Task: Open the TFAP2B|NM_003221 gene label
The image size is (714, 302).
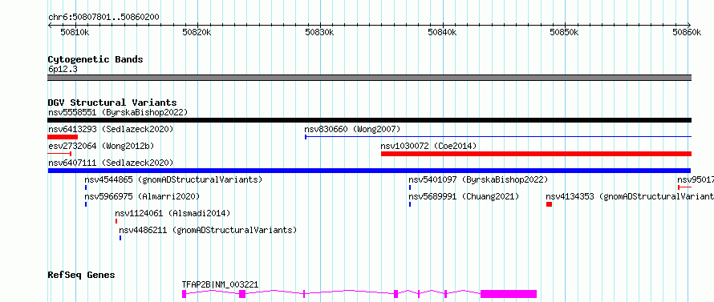Action: (220, 284)
